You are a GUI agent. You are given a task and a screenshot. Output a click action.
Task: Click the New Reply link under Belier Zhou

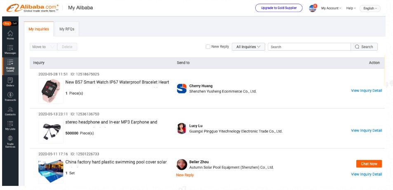coord(185,175)
